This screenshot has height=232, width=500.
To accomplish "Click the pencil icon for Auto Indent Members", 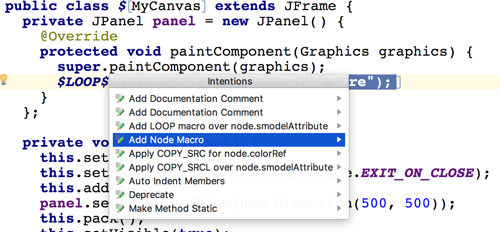I will point(120,181).
